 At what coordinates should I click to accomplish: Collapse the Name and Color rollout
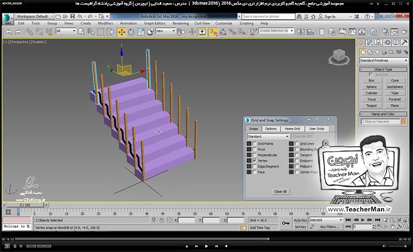(x=383, y=114)
